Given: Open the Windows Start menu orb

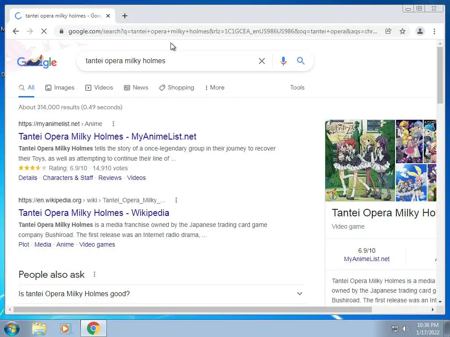Looking at the screenshot, I should tap(12, 328).
